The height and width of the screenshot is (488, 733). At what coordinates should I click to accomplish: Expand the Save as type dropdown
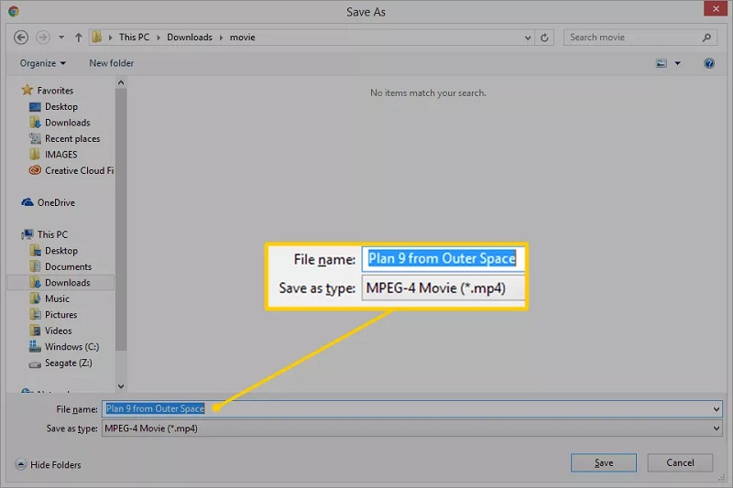[716, 428]
